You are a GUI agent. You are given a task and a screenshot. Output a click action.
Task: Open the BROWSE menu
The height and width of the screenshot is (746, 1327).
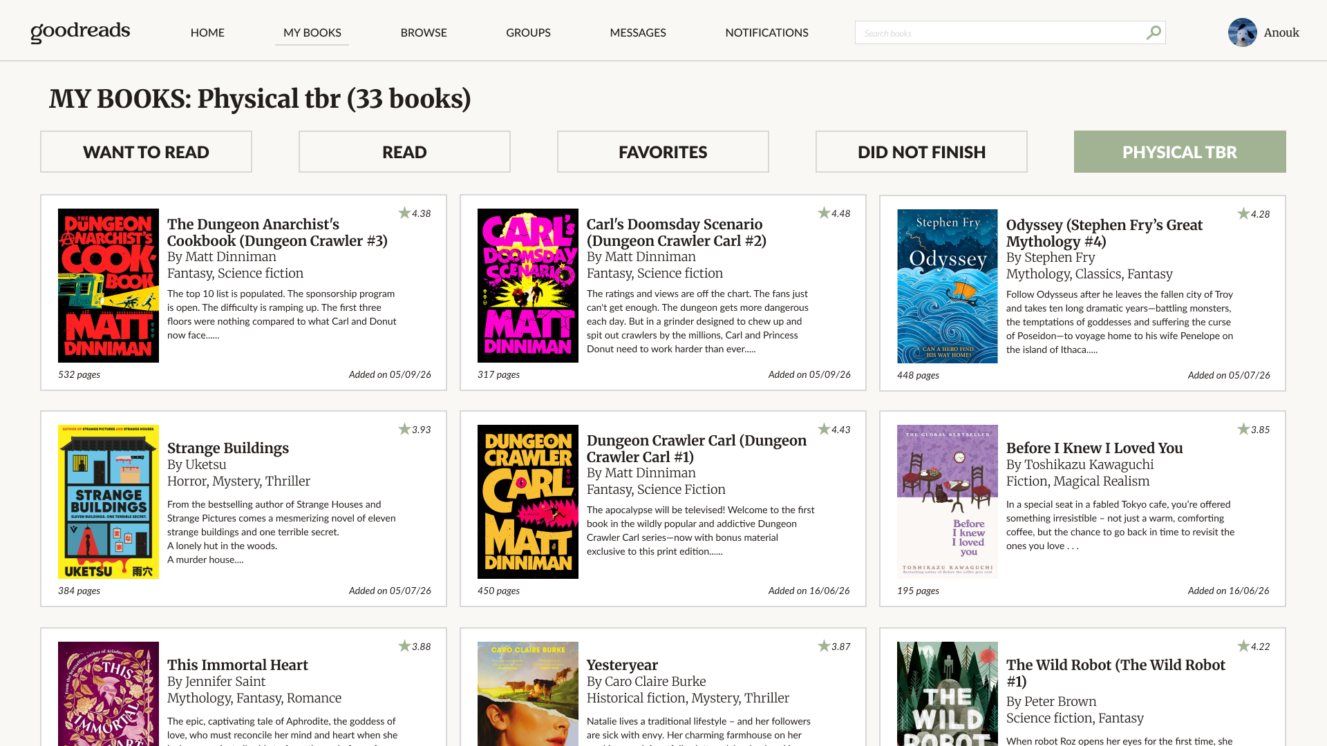(424, 32)
